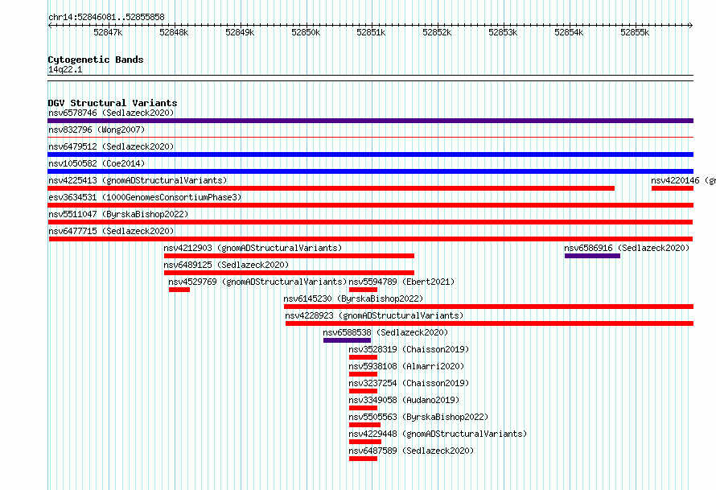Viewport: 716px width, 490px height.
Task: Click the red bar under nsv5505563
Action: click(x=364, y=425)
